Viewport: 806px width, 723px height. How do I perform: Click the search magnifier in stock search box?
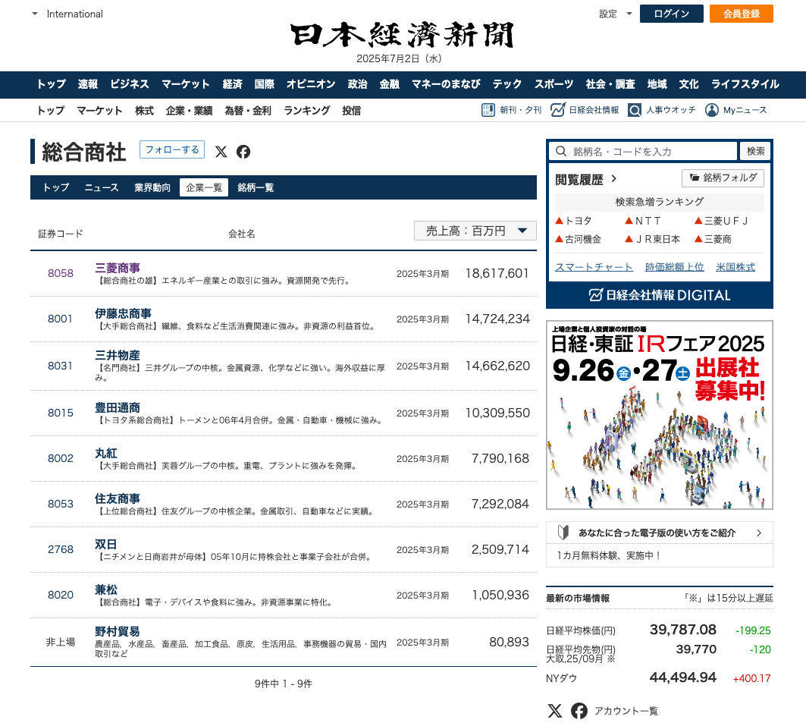tap(561, 151)
